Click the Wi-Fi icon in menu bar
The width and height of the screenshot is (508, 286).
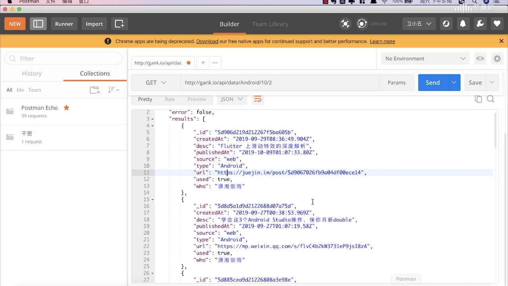point(384,2)
